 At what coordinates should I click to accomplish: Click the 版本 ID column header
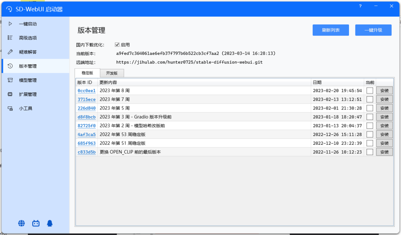[87, 82]
